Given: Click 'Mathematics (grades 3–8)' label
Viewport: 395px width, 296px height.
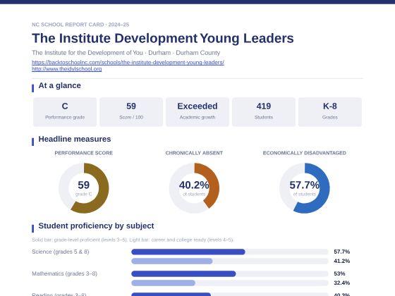Looking at the screenshot, I should (x=64, y=273).
